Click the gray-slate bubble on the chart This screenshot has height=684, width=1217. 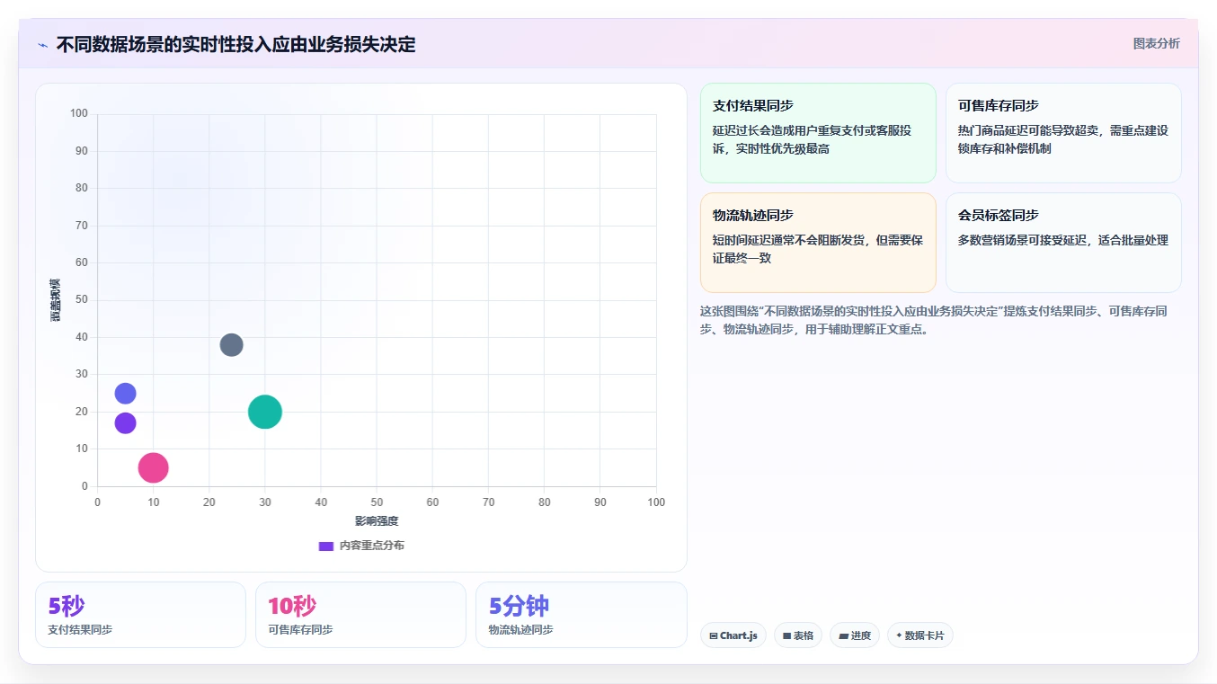231,344
